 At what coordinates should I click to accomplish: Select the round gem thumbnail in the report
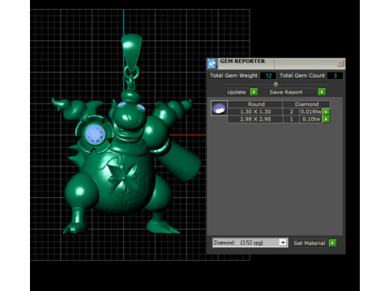point(219,108)
